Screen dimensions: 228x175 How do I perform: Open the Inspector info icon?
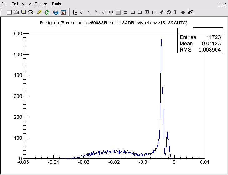(x=56, y=12)
